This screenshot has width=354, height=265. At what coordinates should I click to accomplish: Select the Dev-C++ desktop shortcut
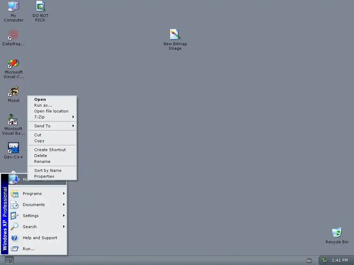pyautogui.click(x=13, y=150)
